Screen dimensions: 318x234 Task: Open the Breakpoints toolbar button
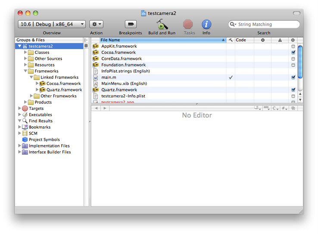(131, 25)
